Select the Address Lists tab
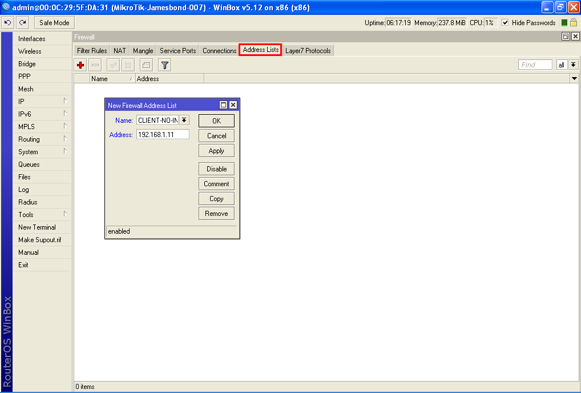Viewport: 581px width, 393px height. (260, 50)
